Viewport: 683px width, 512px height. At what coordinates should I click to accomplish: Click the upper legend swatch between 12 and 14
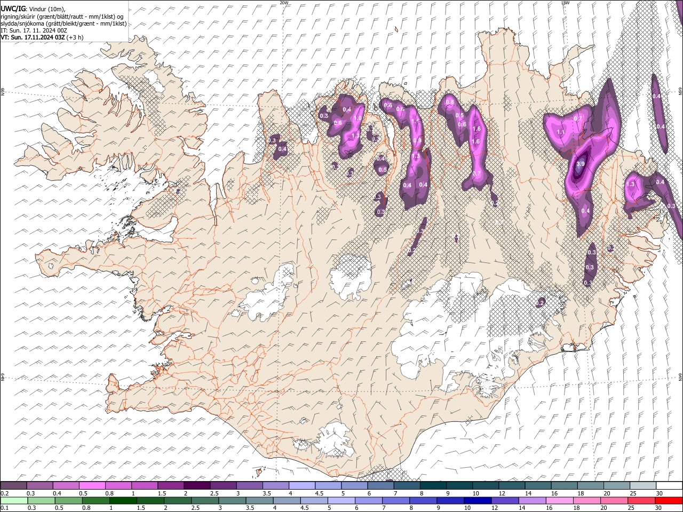(x=512, y=486)
